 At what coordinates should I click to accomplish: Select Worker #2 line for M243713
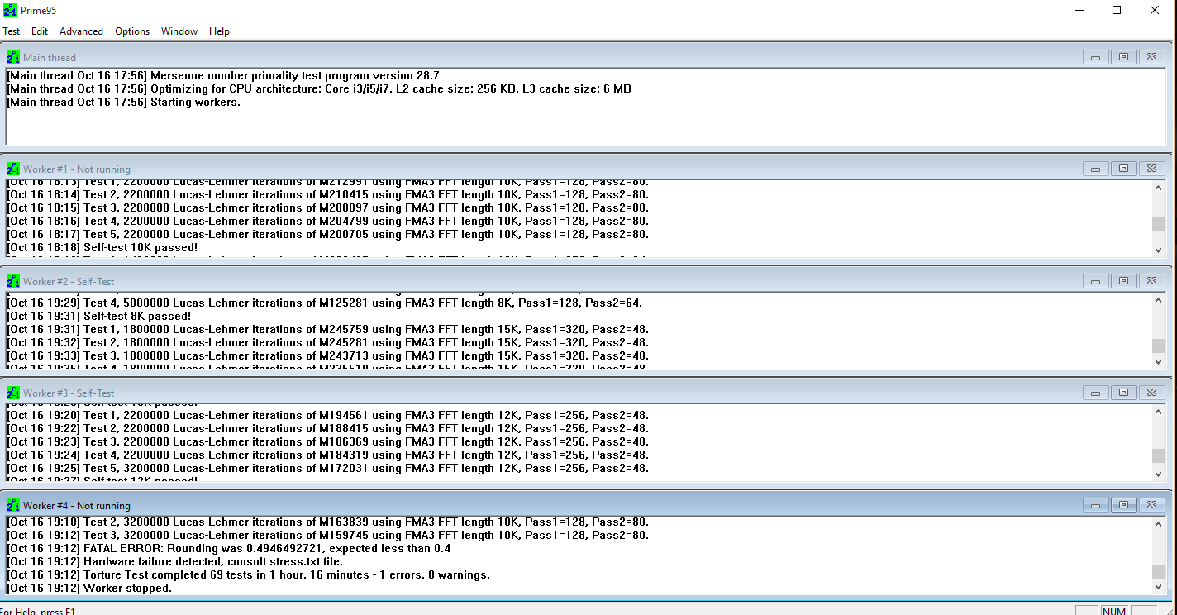tap(328, 355)
